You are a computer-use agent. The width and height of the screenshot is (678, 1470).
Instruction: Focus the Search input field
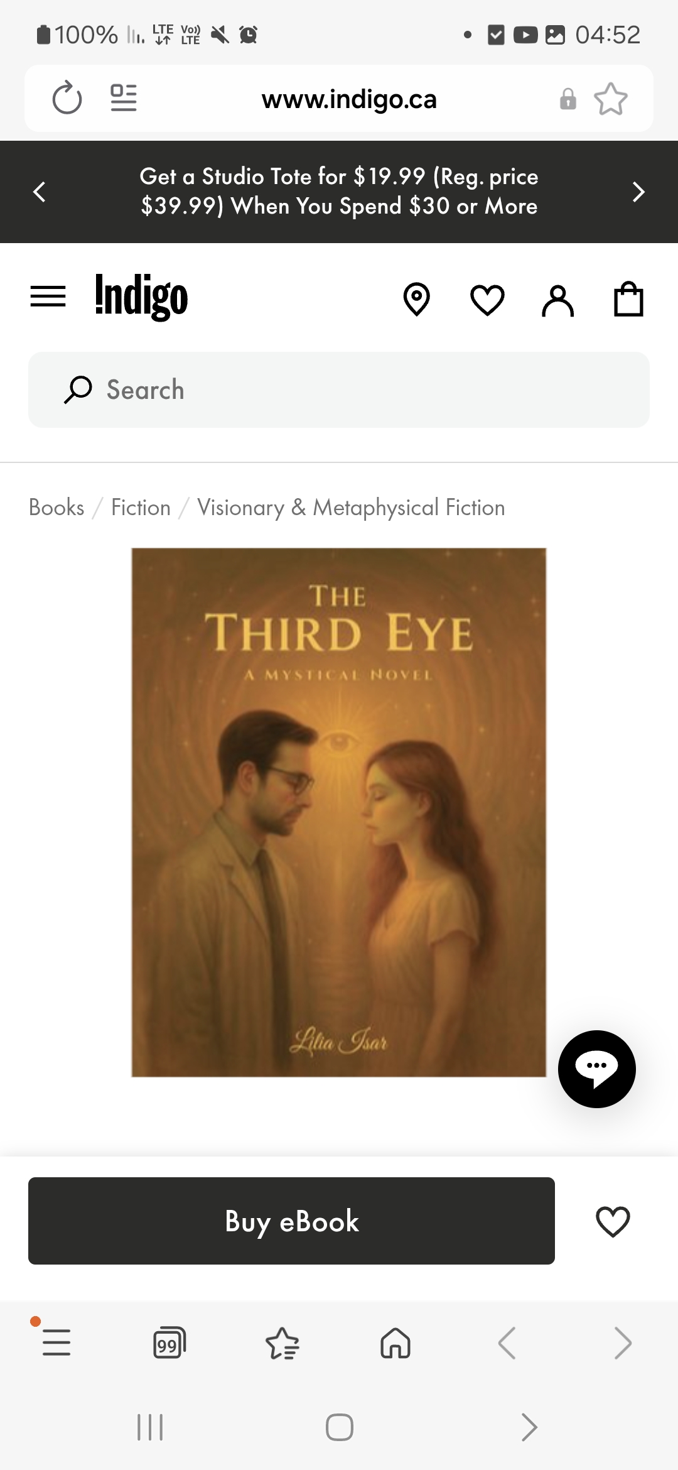pos(339,389)
